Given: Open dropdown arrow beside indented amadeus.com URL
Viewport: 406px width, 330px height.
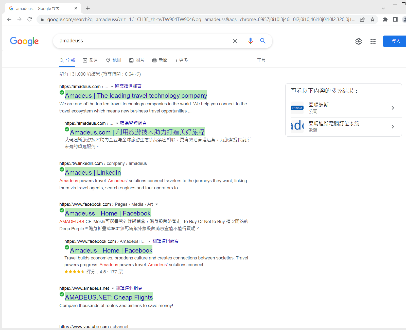Looking at the screenshot, I should [x=117, y=123].
